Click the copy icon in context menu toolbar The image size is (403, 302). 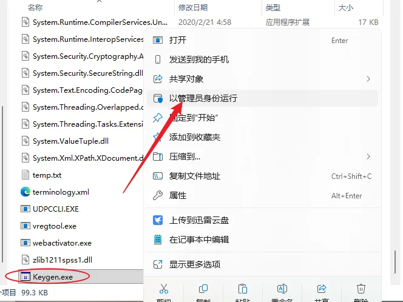click(x=203, y=289)
